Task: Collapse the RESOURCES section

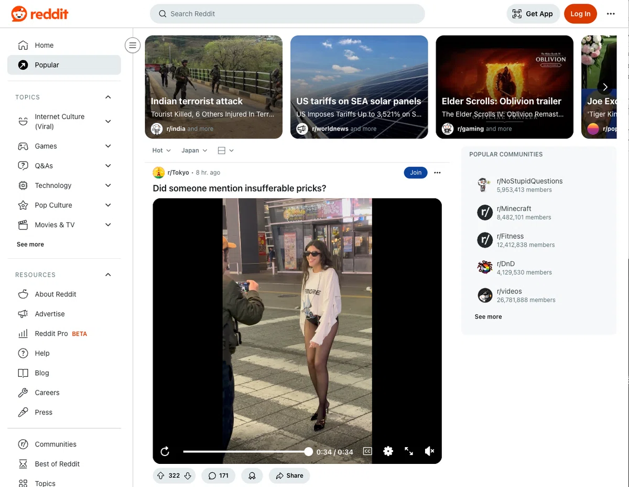Action: [x=108, y=274]
